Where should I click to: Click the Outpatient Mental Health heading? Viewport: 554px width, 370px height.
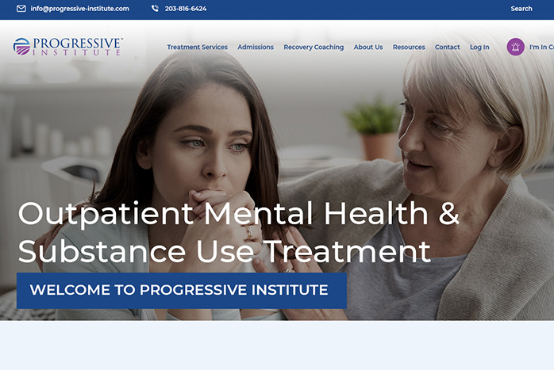(x=238, y=214)
